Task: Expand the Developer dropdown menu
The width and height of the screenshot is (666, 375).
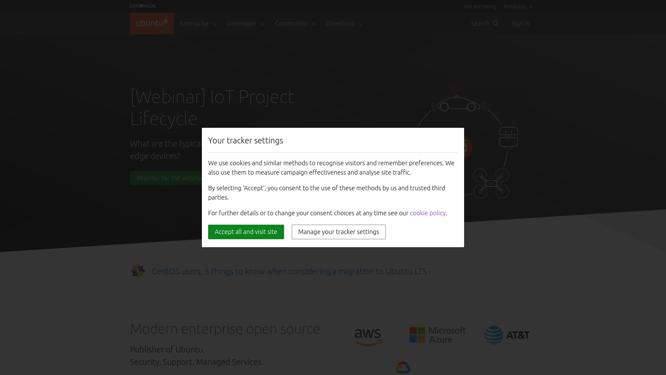Action: [x=246, y=23]
